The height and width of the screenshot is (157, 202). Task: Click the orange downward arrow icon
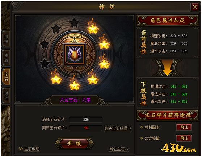tap(167, 68)
